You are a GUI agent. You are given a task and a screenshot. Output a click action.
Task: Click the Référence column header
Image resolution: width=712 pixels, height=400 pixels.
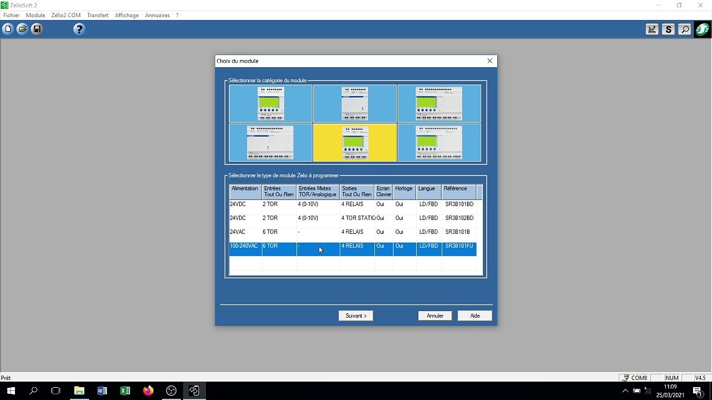click(459, 192)
